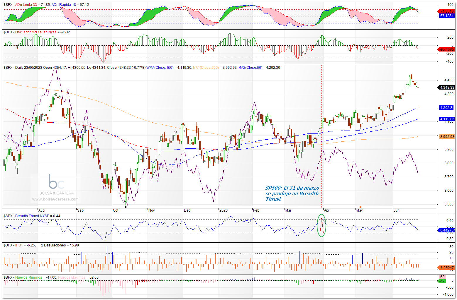The width and height of the screenshot is (457, 300).
Task: Click the 'Nov' label on the time axis
Action: pyautogui.click(x=152, y=210)
